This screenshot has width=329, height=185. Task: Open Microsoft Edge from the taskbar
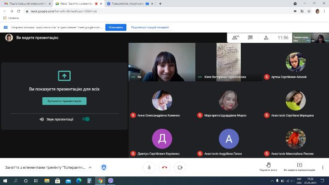pos(79,181)
